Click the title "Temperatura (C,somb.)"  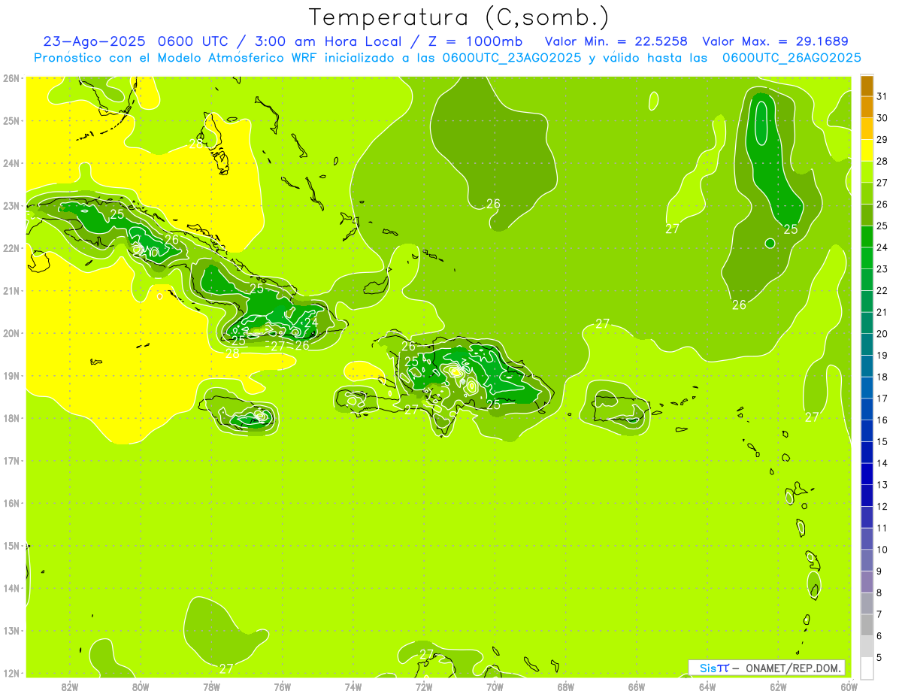(459, 17)
